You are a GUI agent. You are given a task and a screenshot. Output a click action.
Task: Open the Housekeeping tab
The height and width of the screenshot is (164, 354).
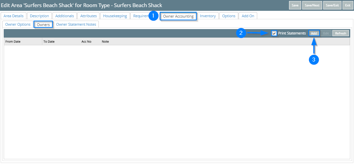click(115, 16)
